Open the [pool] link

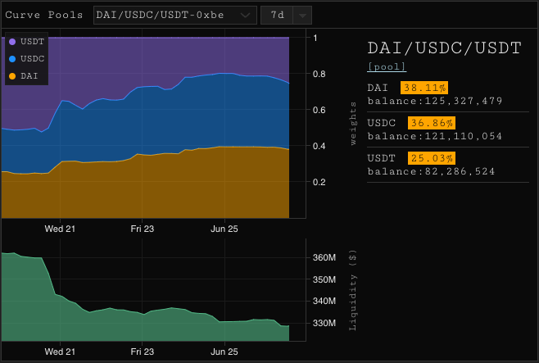(387, 66)
